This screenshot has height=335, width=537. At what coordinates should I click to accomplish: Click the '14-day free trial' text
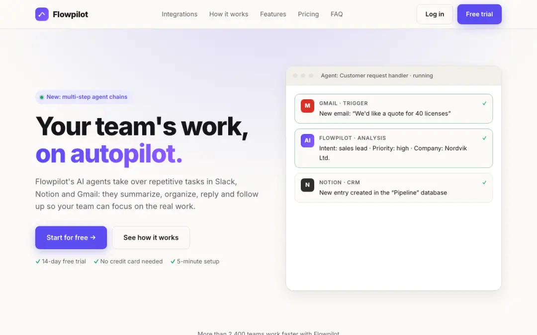pyautogui.click(x=64, y=262)
